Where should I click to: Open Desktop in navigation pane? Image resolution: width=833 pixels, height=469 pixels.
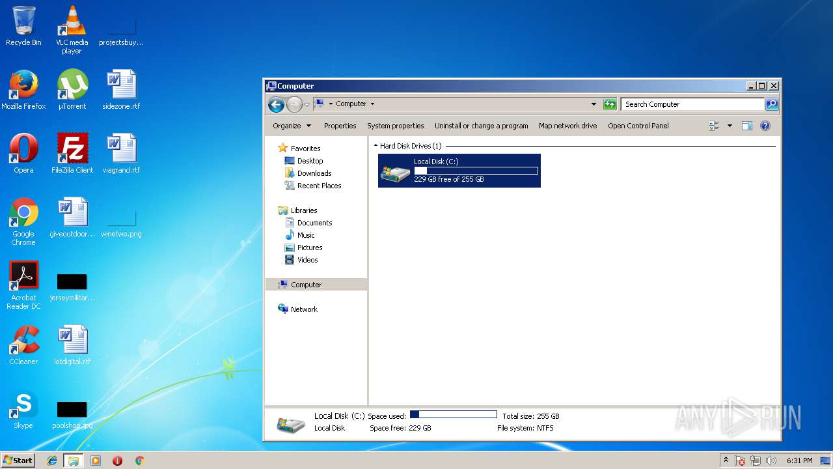[310, 161]
